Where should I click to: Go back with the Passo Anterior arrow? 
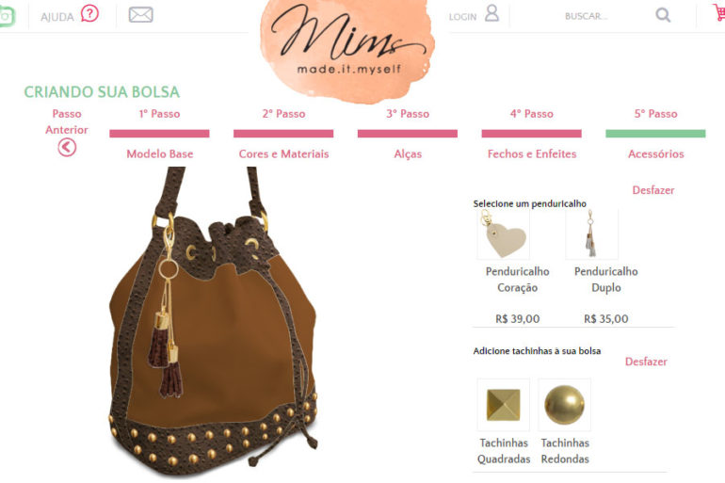click(67, 148)
